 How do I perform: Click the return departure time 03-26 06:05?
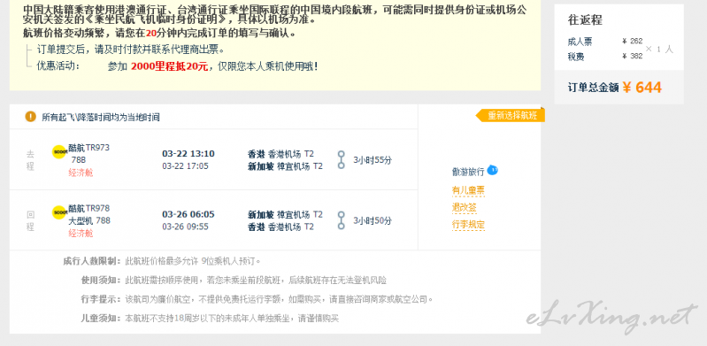188,214
